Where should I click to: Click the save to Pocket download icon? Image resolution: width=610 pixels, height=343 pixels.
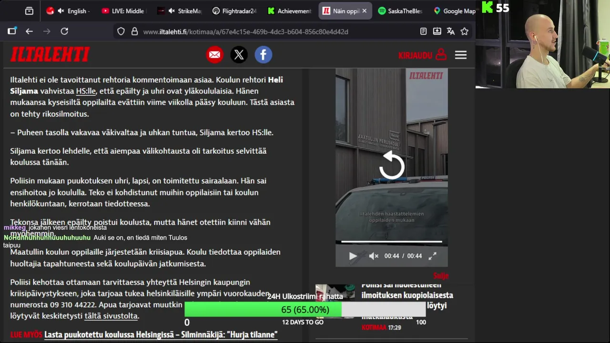click(437, 31)
